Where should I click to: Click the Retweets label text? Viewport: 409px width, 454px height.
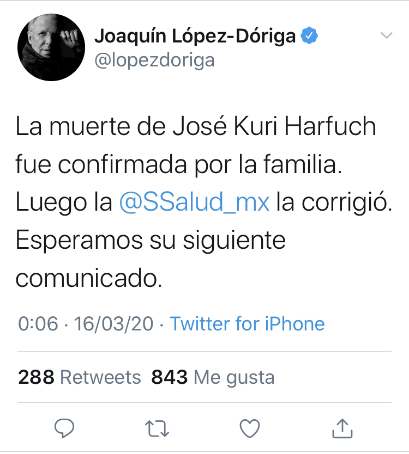(100, 377)
